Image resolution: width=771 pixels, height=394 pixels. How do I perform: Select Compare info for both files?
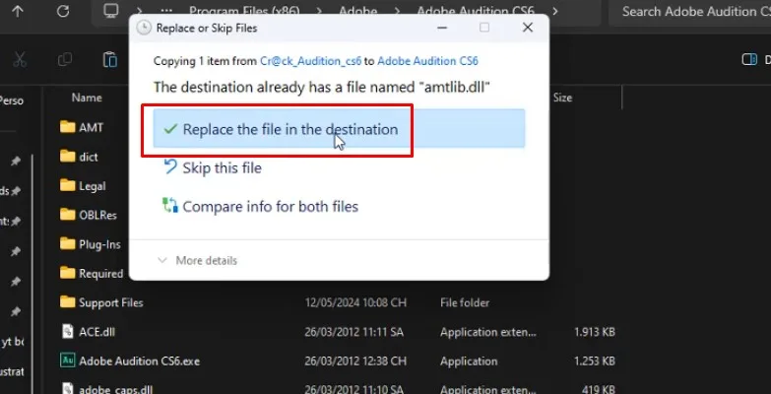[x=270, y=207]
